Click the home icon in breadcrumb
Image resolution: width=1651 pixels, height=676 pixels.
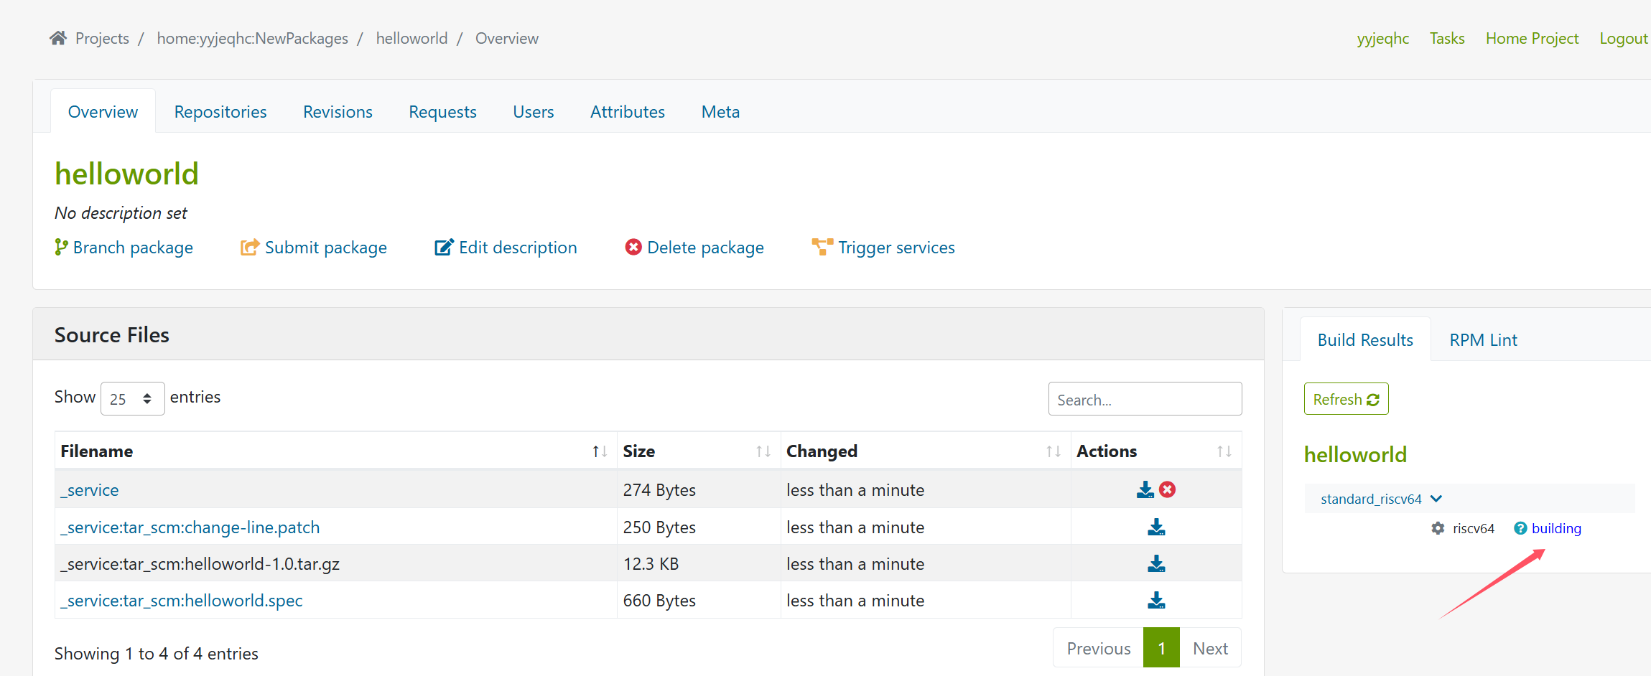58,38
